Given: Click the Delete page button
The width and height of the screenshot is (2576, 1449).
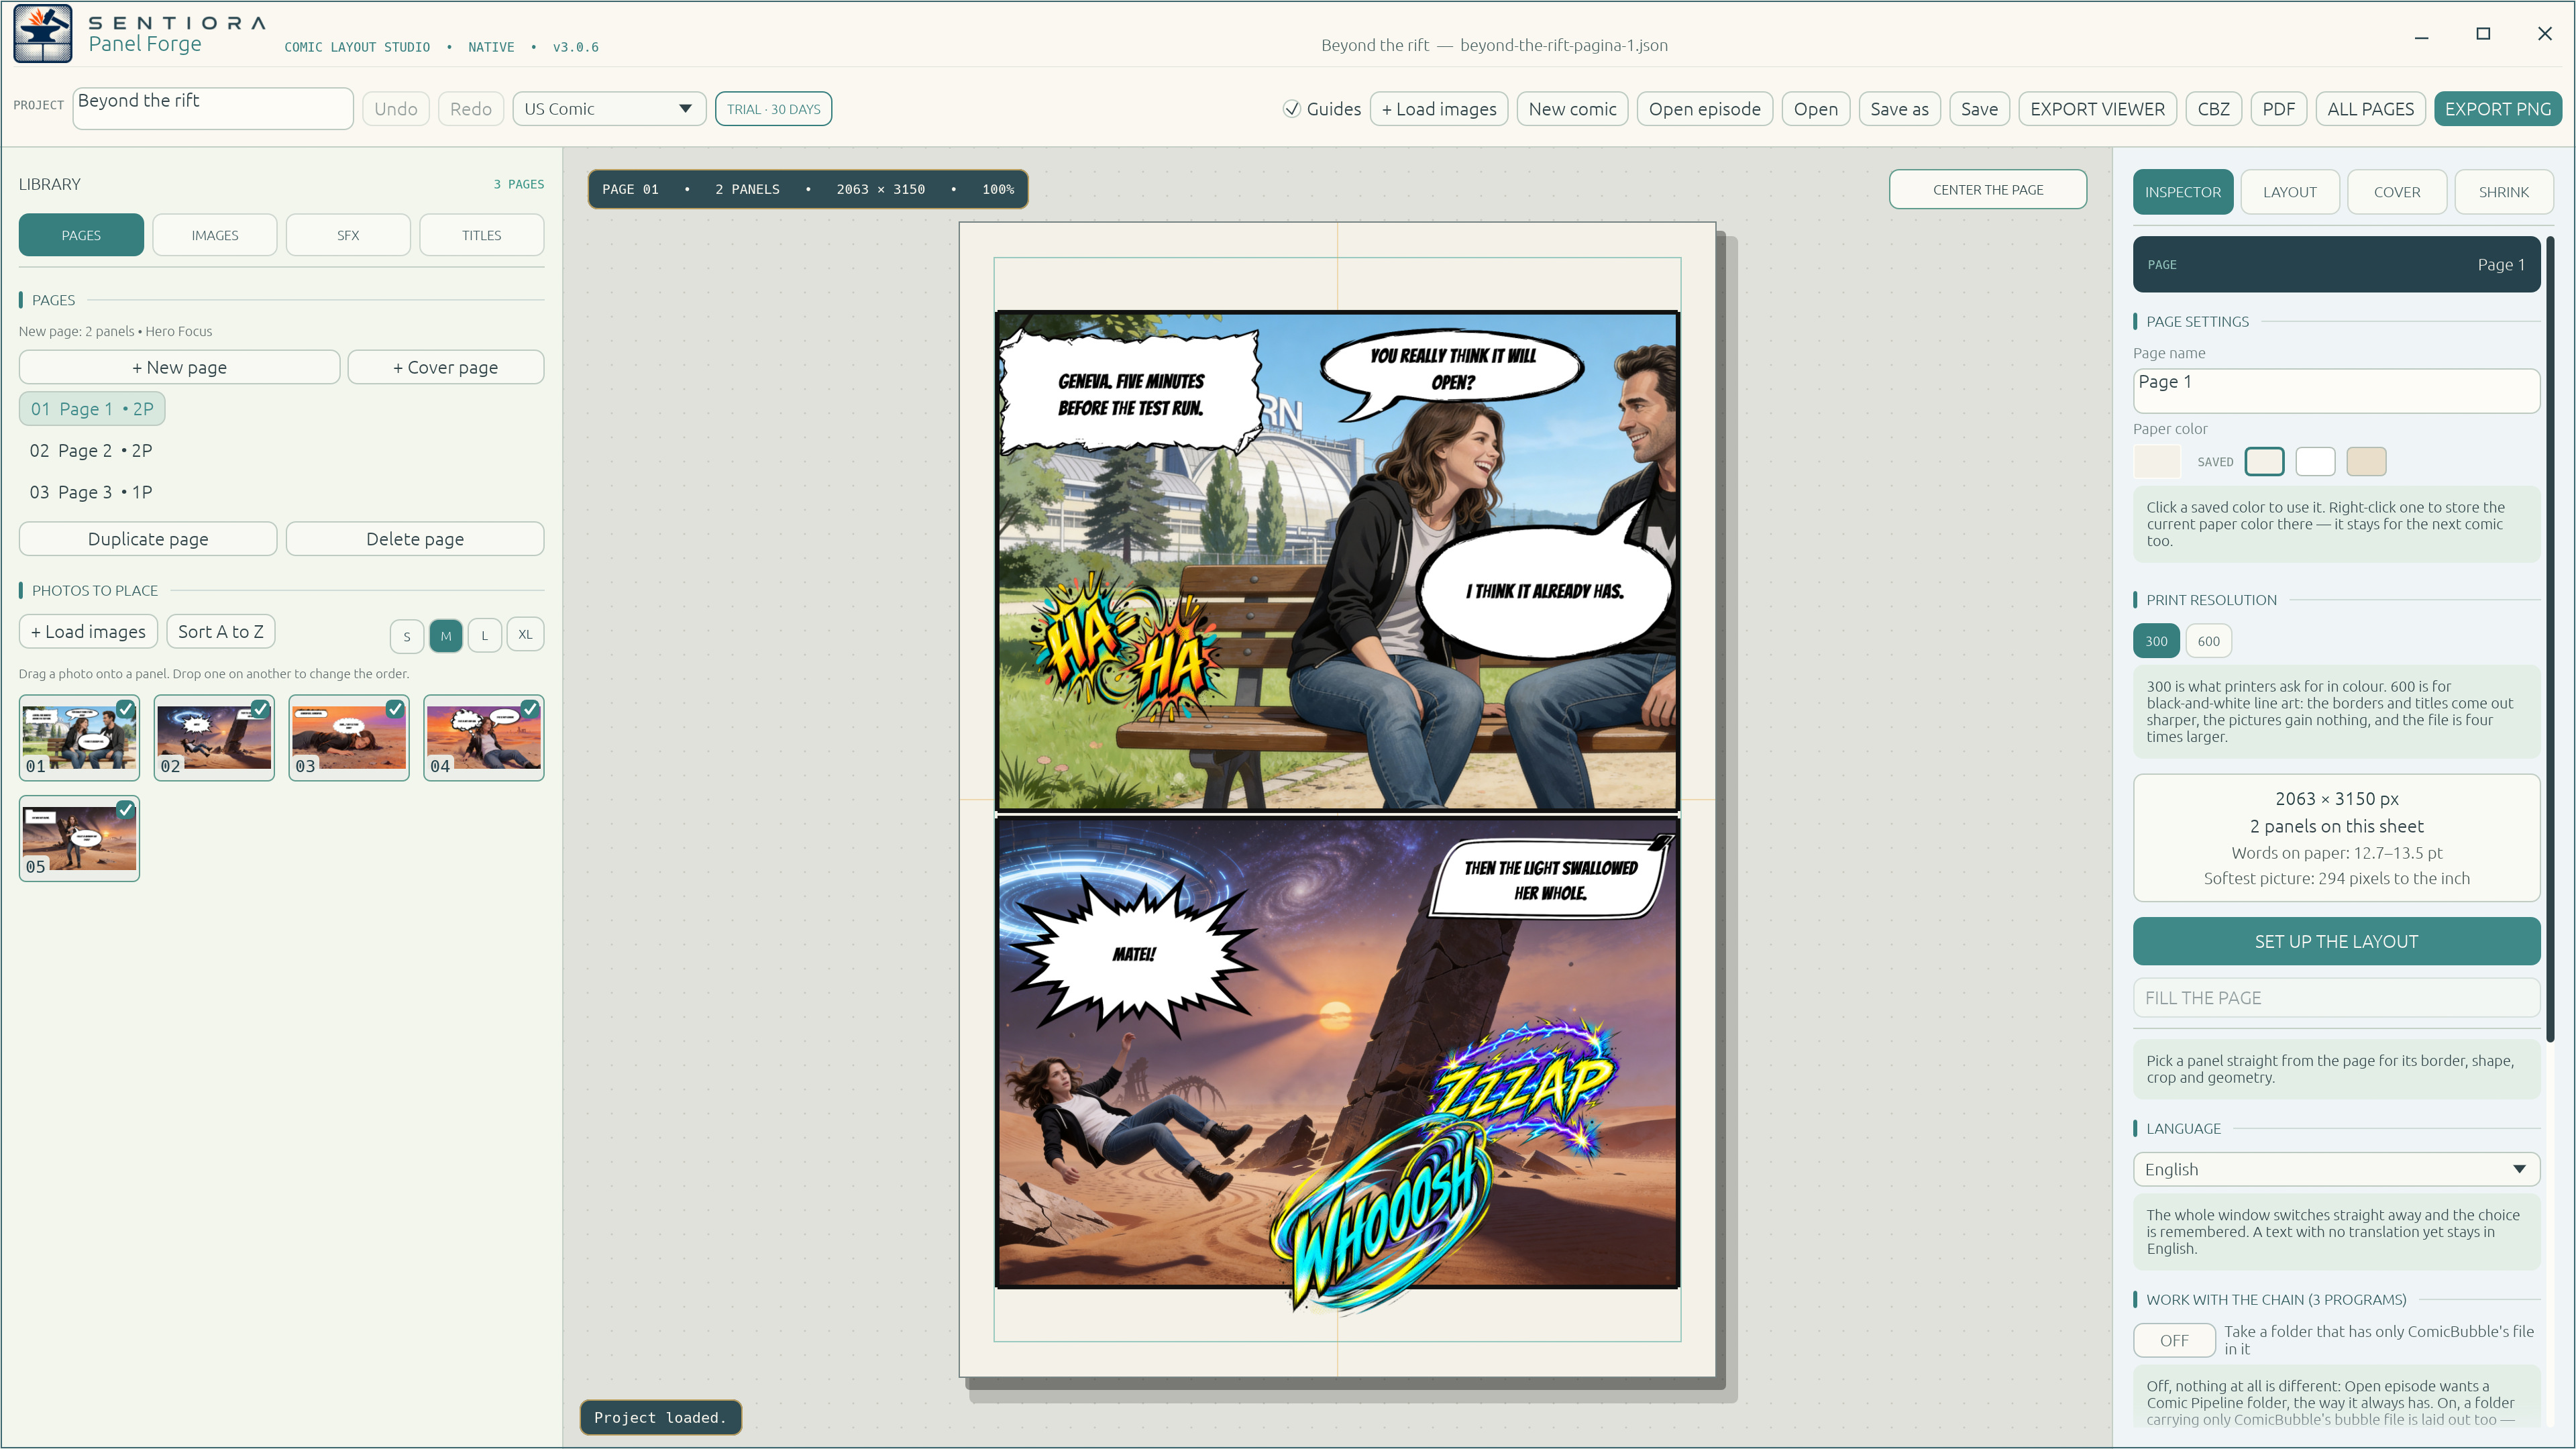Looking at the screenshot, I should [415, 539].
